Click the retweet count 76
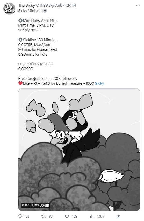Viewport: 144px width, 221px height. pos(51,216)
